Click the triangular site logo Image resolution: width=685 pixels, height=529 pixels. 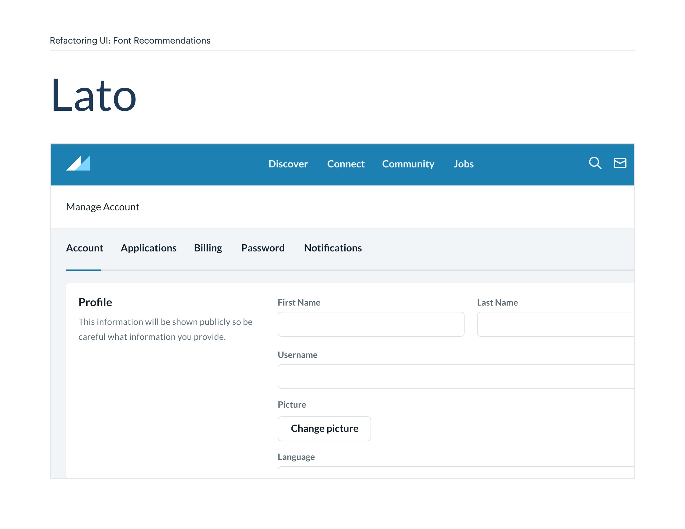(78, 163)
